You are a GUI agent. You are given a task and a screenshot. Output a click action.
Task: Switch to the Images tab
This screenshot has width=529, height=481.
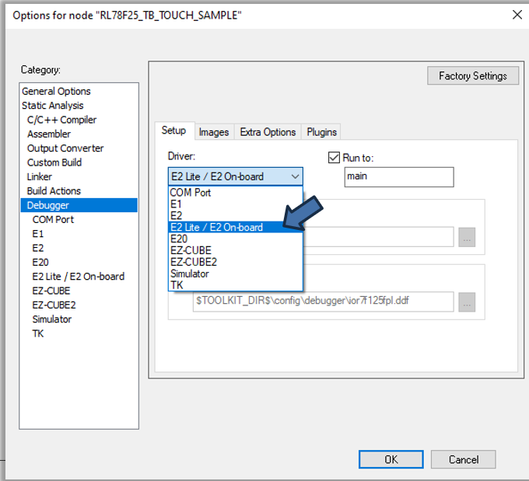[x=214, y=132]
